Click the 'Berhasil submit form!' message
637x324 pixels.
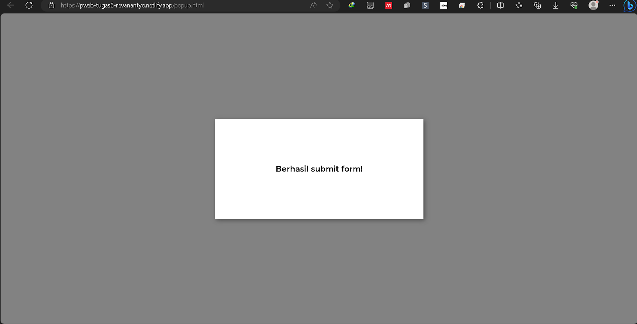point(319,169)
